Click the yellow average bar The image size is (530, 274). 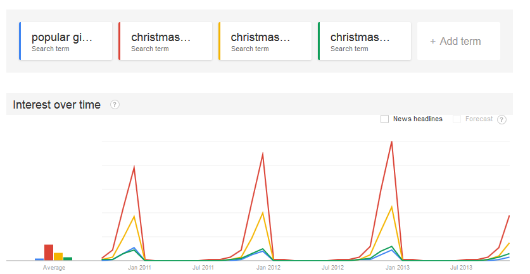click(58, 256)
